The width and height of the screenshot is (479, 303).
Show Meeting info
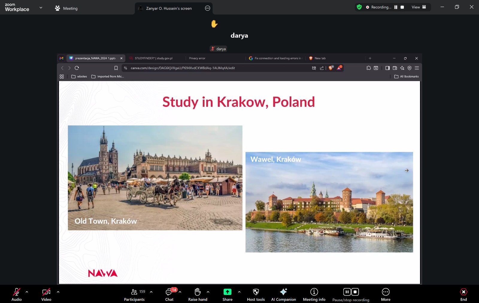click(x=314, y=295)
